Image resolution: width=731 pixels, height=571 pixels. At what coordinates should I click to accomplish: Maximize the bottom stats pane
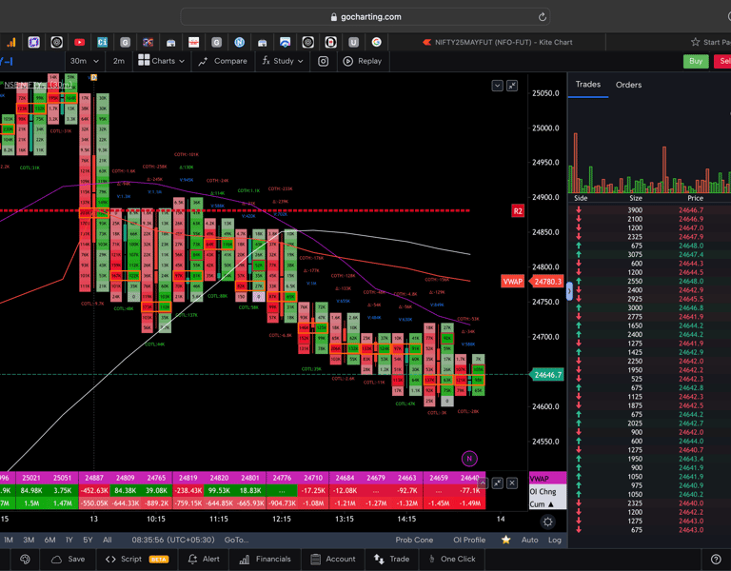pyautogui.click(x=498, y=483)
